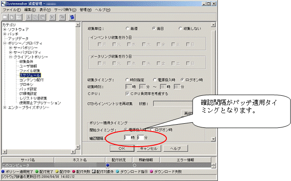
Task: Open the ファイル(F) menu
Action: [11, 10]
